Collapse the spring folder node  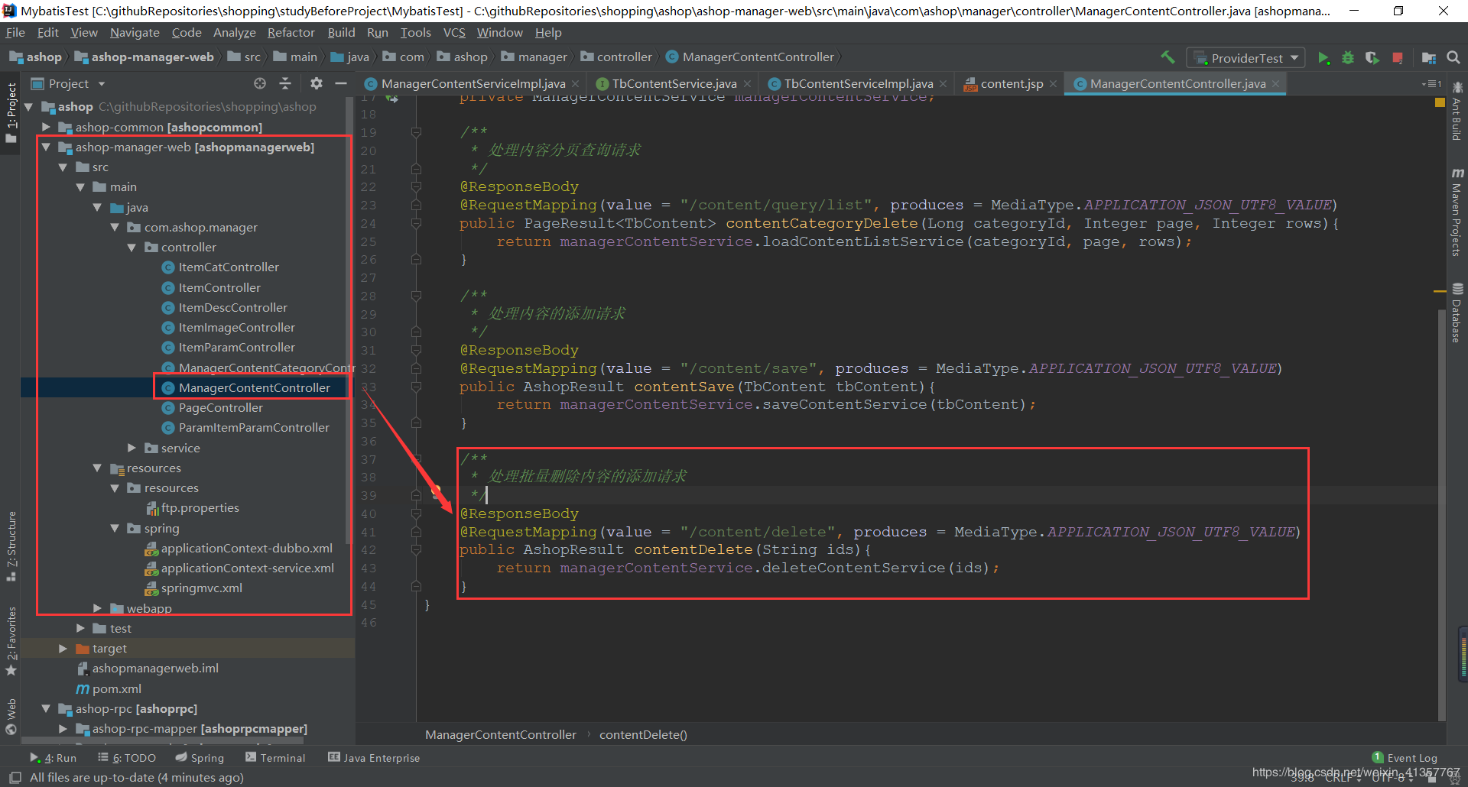pyautogui.click(x=115, y=529)
